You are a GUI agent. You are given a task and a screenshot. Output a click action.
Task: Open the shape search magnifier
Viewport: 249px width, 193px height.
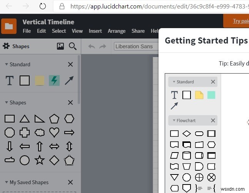pyautogui.click(x=73, y=46)
